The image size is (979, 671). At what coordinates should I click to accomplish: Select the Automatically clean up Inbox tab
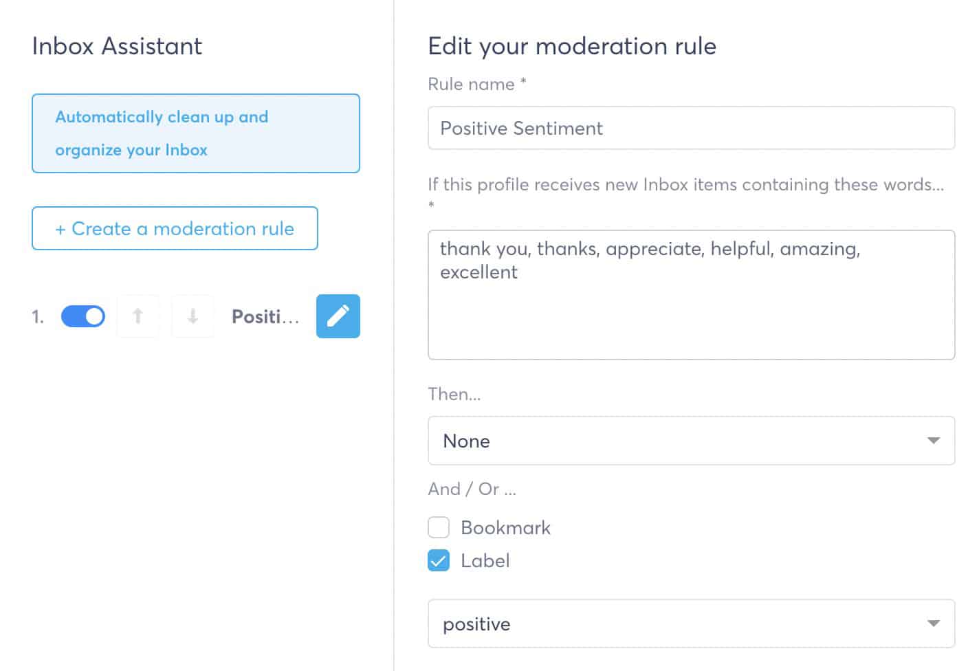coord(195,133)
